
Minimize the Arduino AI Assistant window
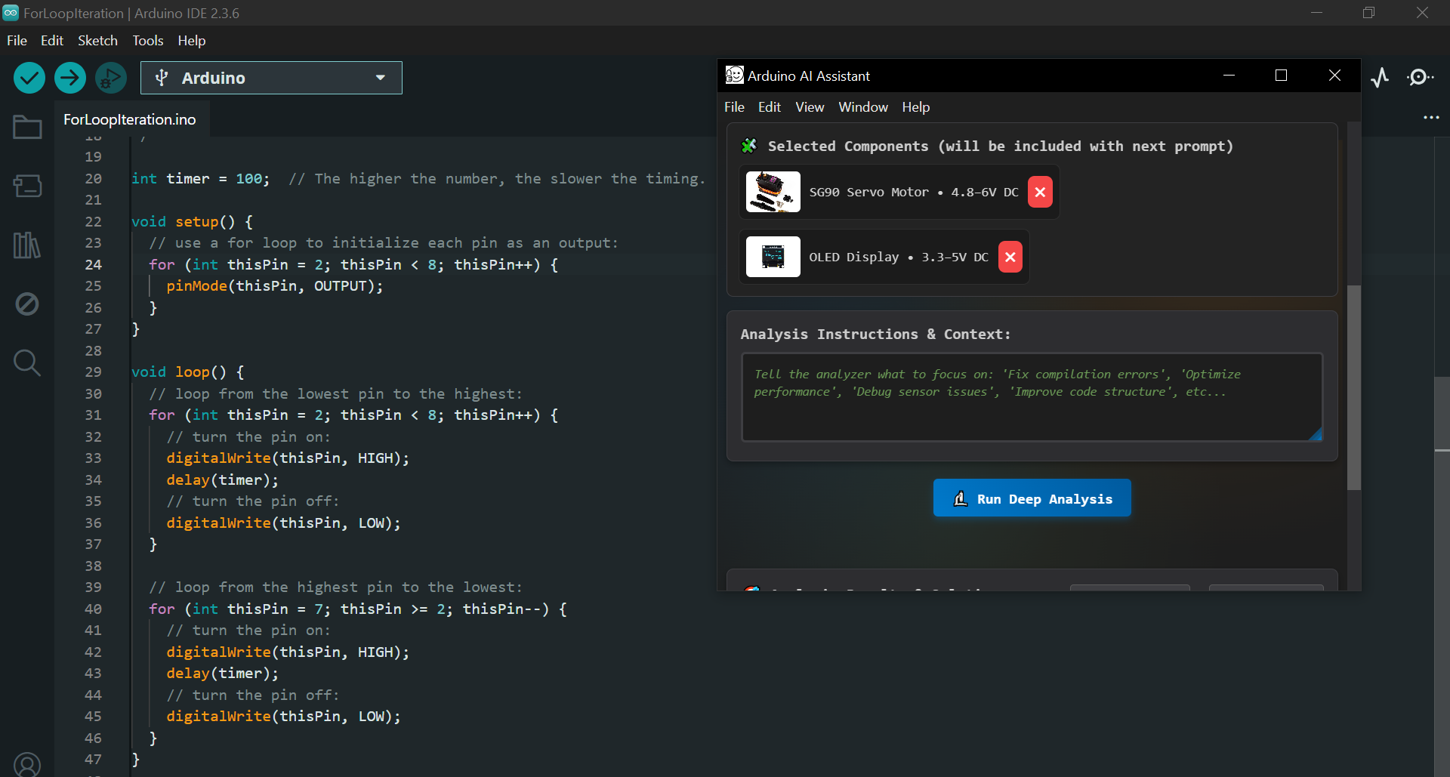[1229, 76]
